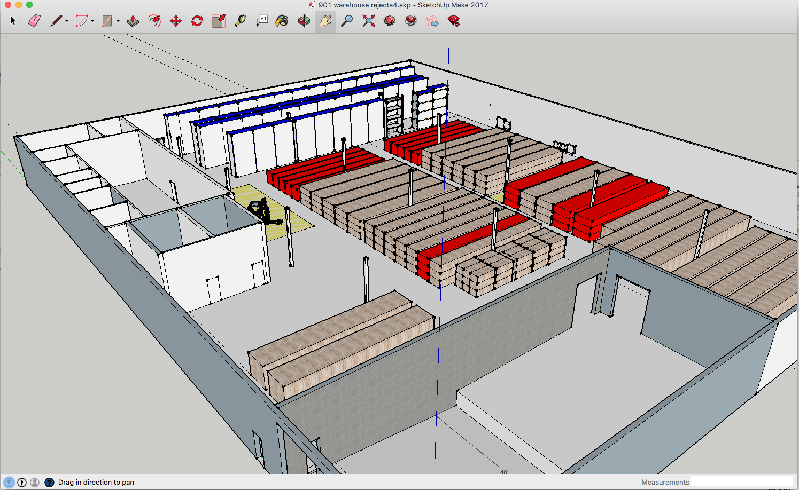
Task: Click the Zoom magnifier tool
Action: pyautogui.click(x=347, y=21)
